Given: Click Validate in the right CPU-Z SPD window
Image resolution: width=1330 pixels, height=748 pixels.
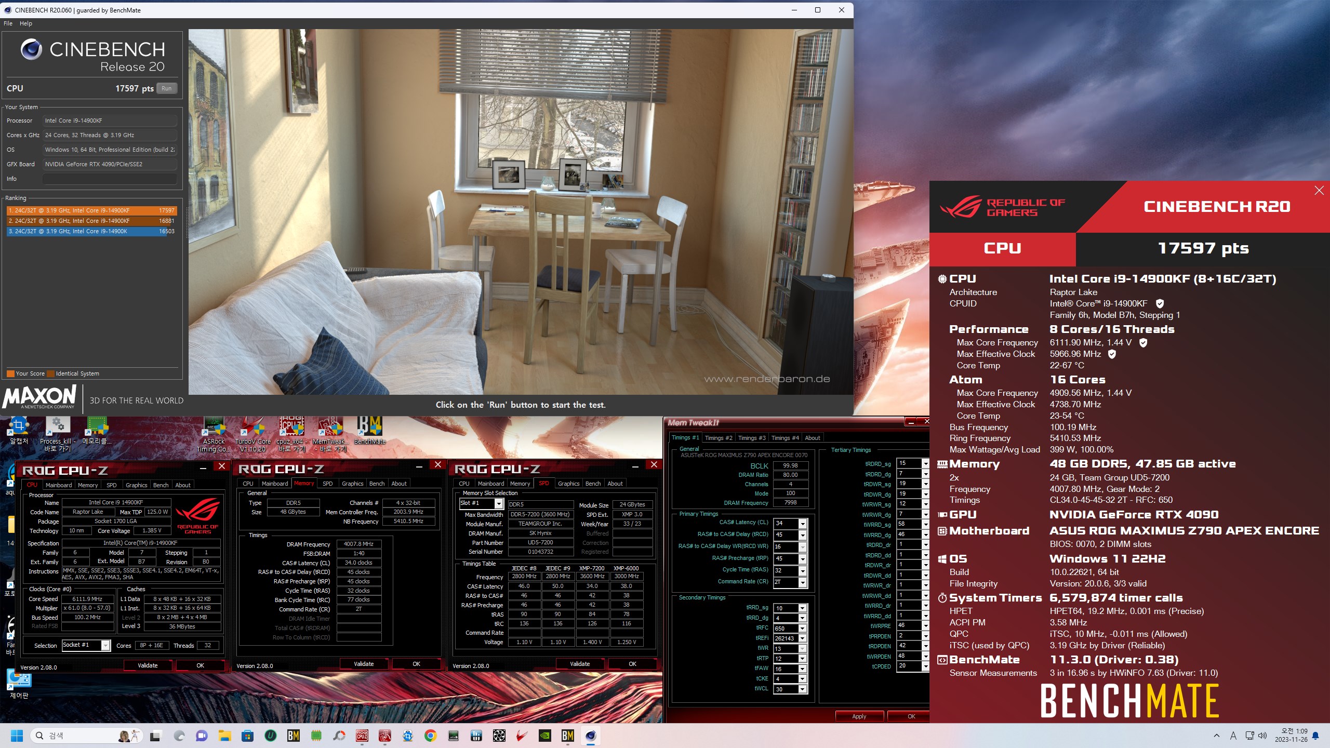Looking at the screenshot, I should [580, 664].
